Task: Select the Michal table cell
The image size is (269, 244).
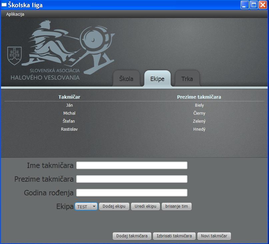Action: click(x=69, y=113)
